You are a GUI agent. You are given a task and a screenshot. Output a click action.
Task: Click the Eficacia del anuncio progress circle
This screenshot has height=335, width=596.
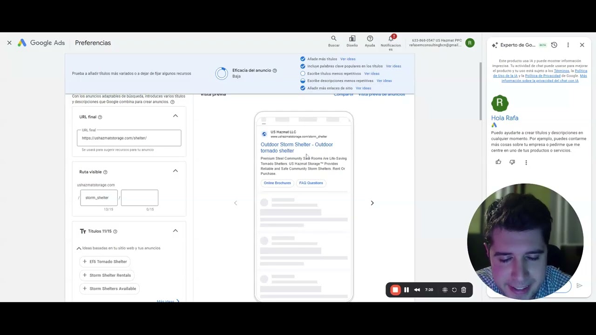click(x=222, y=74)
